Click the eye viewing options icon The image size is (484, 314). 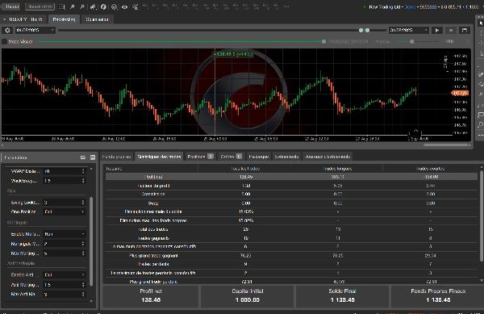(125, 6)
